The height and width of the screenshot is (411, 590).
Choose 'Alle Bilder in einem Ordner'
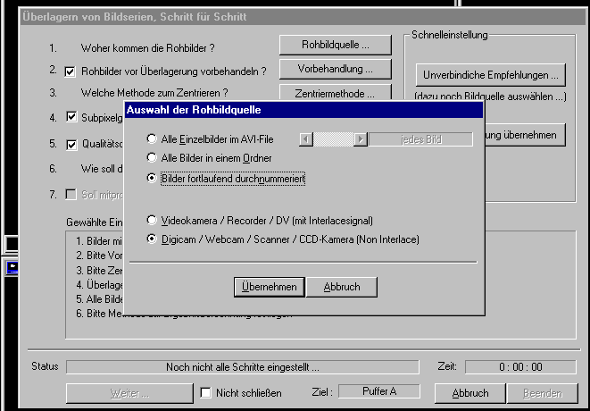152,158
